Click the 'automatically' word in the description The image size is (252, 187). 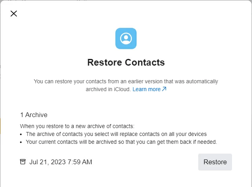(x=201, y=81)
